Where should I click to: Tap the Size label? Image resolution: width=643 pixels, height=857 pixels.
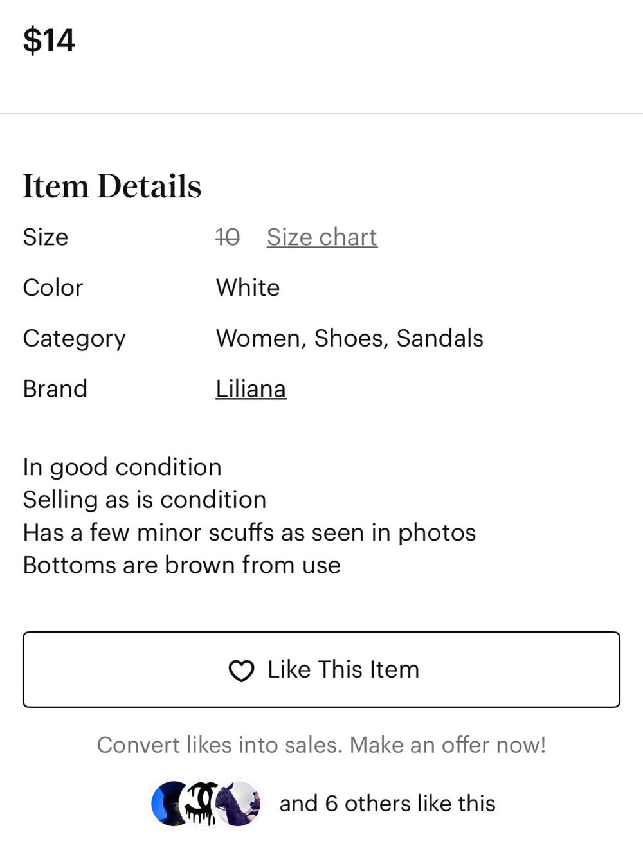coord(45,237)
